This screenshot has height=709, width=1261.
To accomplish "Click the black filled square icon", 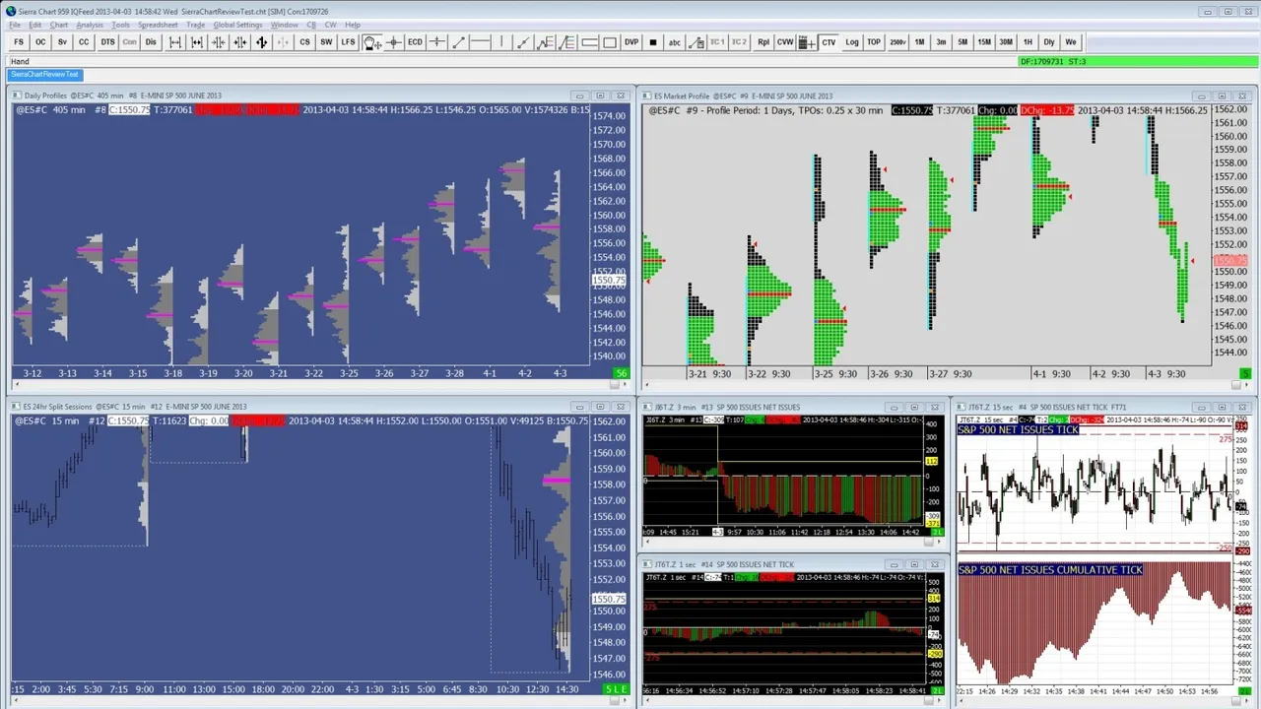I will pos(653,42).
